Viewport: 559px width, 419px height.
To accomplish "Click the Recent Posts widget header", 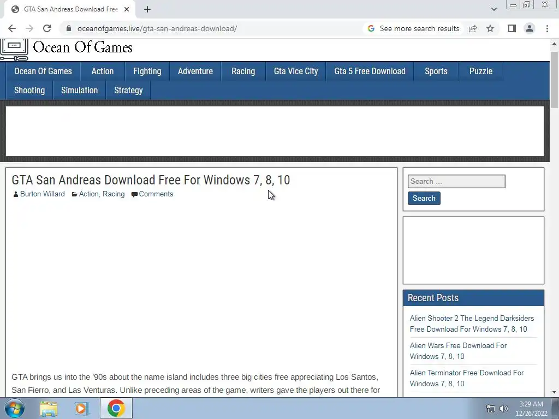I will pos(473,298).
